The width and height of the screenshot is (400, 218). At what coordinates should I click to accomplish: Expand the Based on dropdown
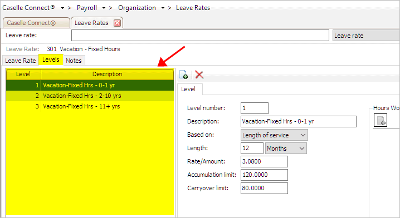coord(303,135)
